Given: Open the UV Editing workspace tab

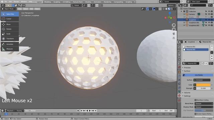Looking at the screenshot, I should (67, 2).
